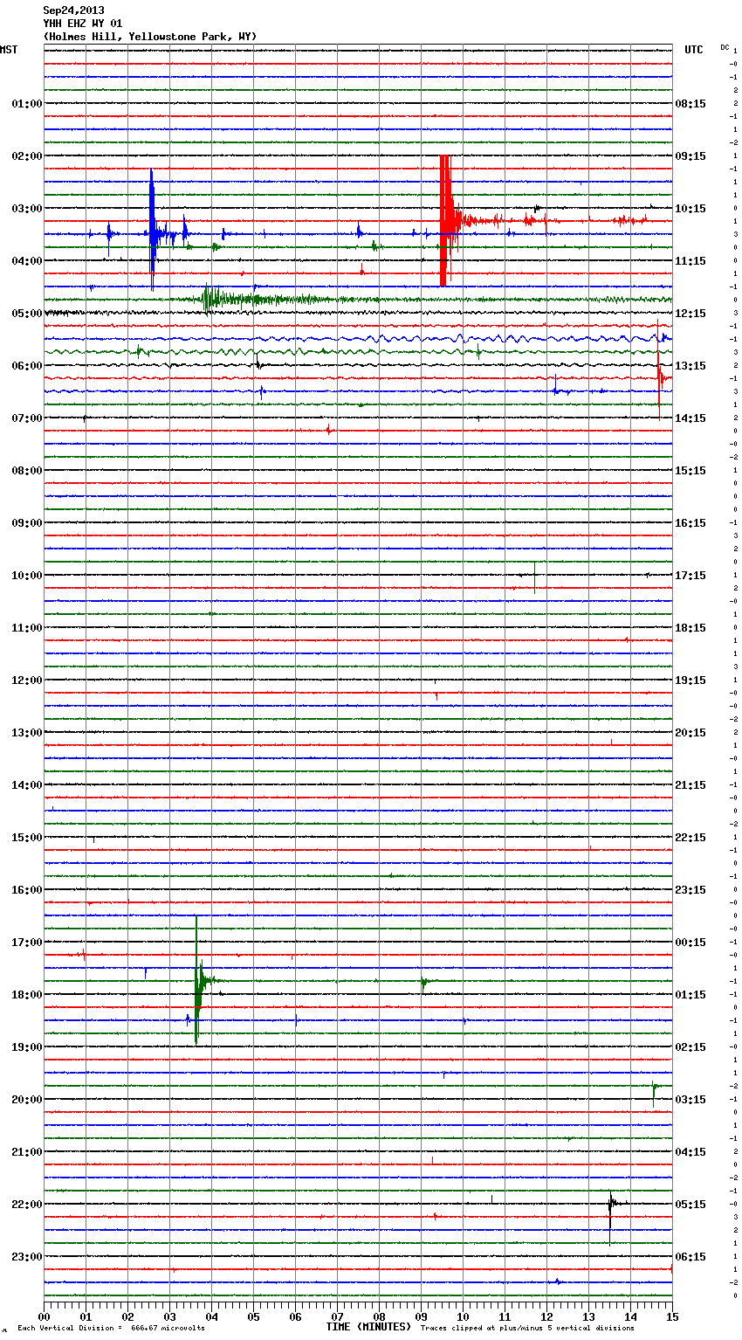Screen dimensions: 742x1340
Task: Select the 01:00 MST time label
Action: click(x=27, y=104)
